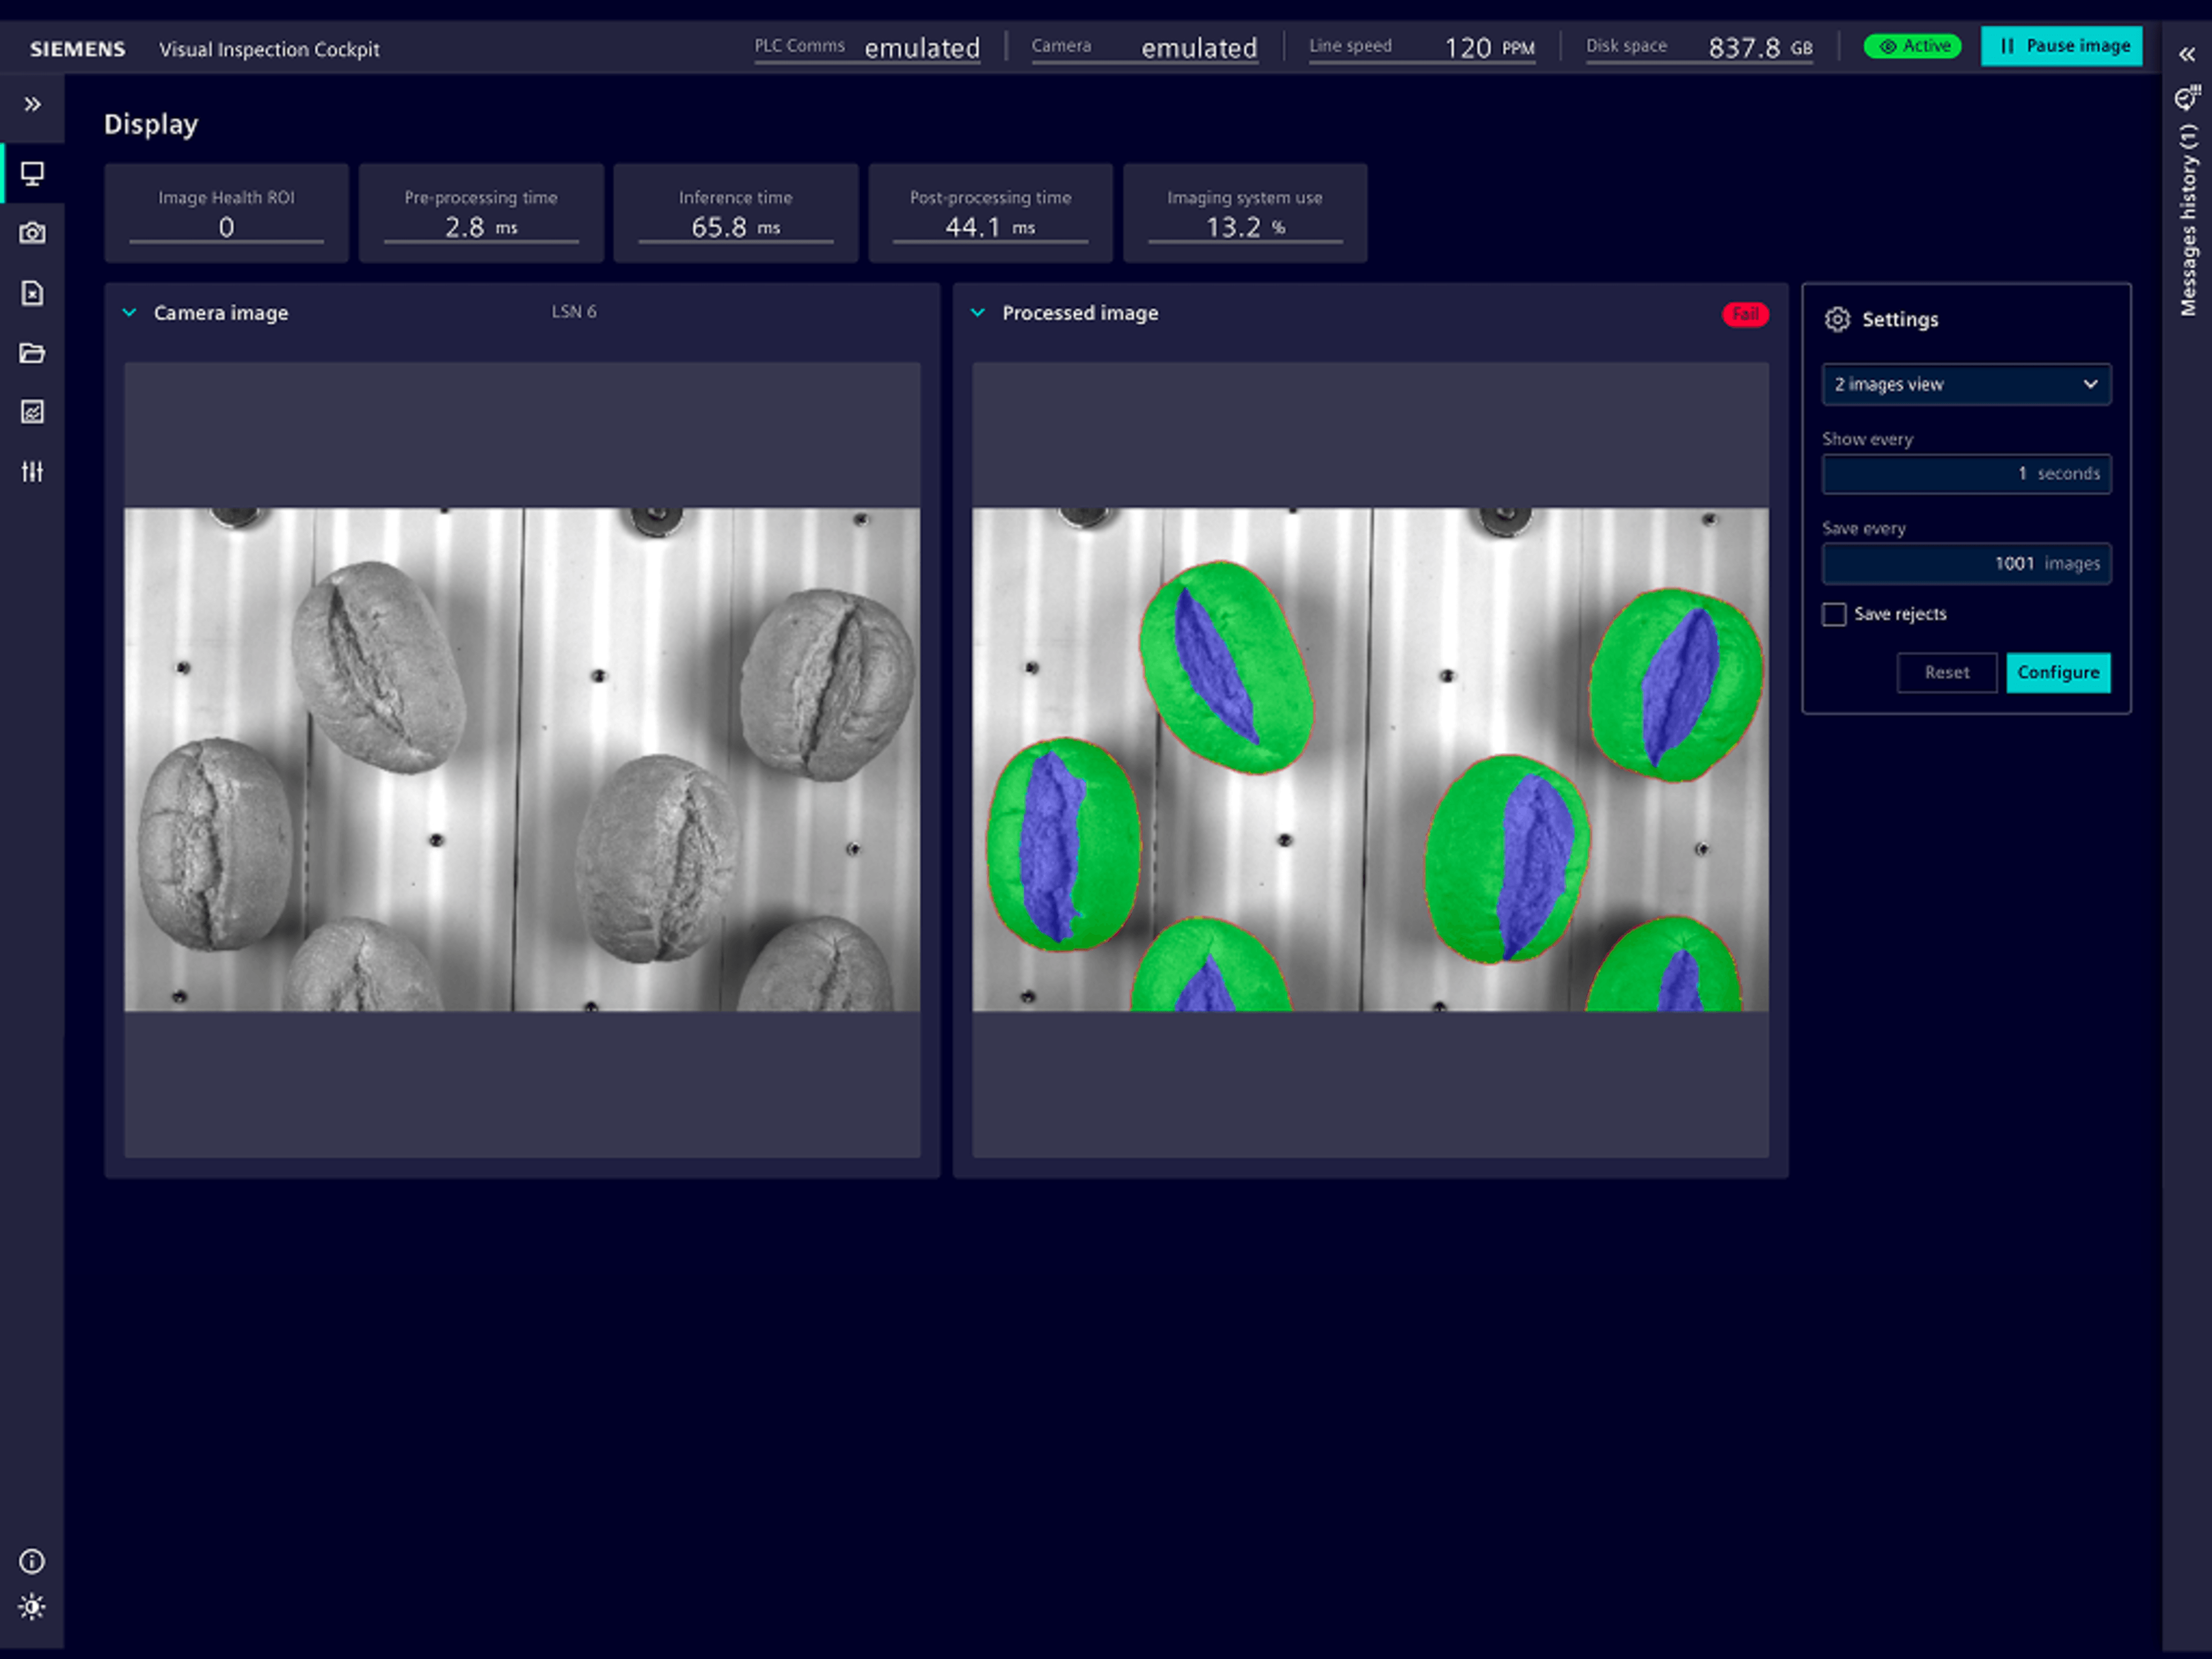
Task: Click the Disk space 837.8 GB value
Action: point(1760,48)
